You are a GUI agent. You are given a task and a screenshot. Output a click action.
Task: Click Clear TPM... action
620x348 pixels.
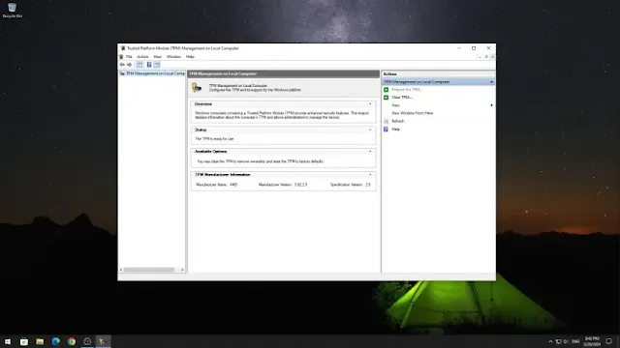tap(402, 98)
